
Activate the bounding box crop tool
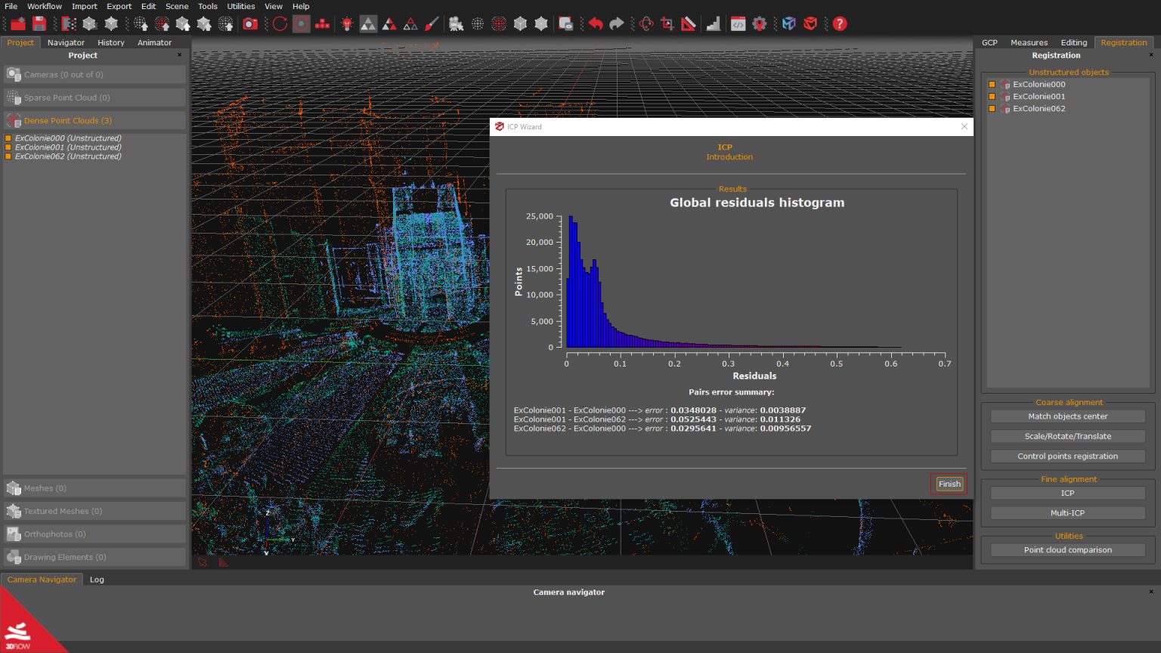(x=666, y=23)
